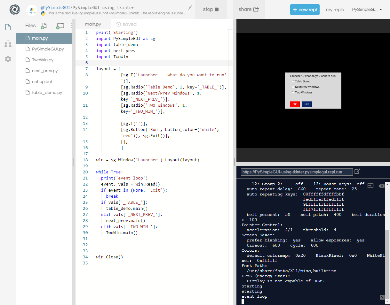Image resolution: width=390 pixels, height=305 pixels.
Task: Click the new folder icon
Action: pyautogui.click(x=60, y=26)
